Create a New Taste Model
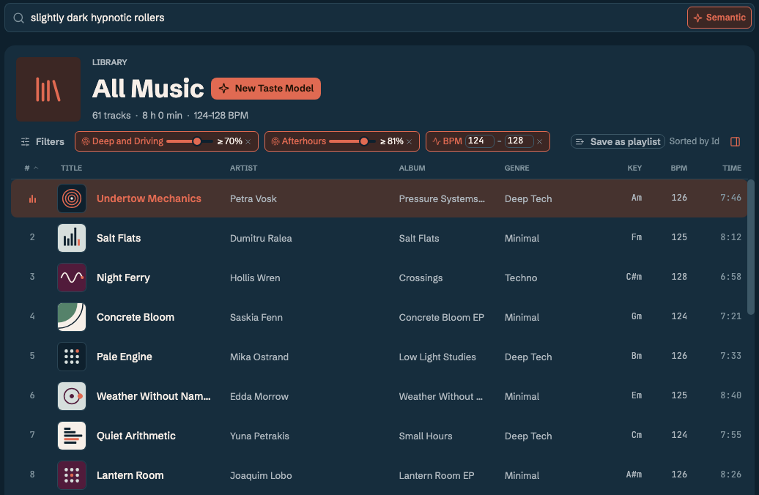Image resolution: width=759 pixels, height=495 pixels. coord(266,89)
